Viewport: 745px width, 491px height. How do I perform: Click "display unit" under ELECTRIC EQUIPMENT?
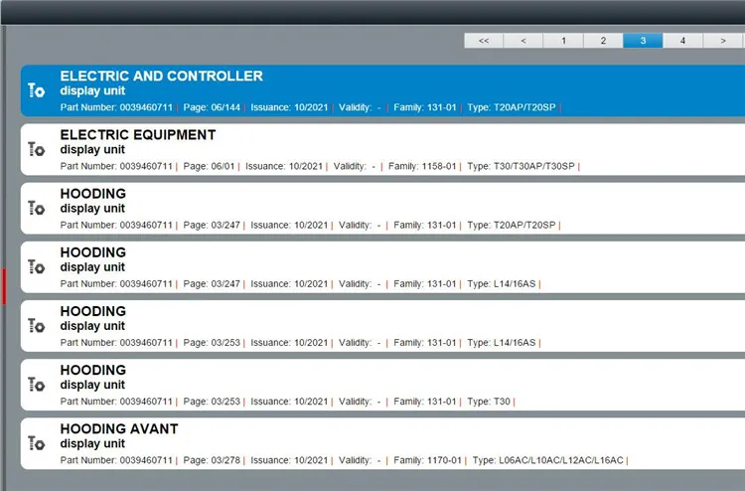point(92,150)
